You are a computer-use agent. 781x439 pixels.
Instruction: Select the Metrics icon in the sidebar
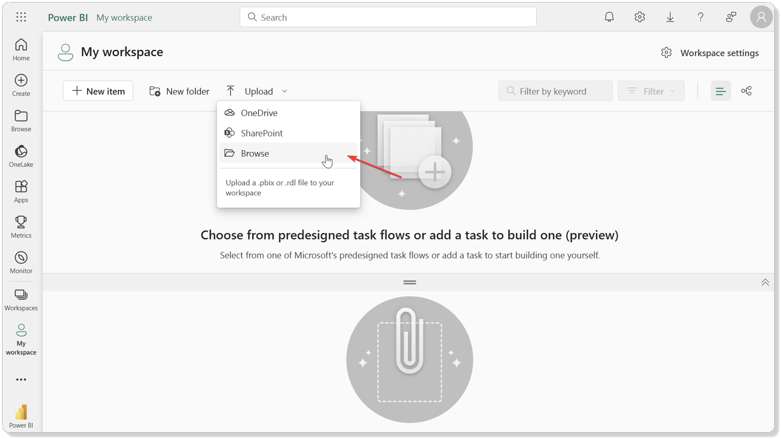coord(21,226)
